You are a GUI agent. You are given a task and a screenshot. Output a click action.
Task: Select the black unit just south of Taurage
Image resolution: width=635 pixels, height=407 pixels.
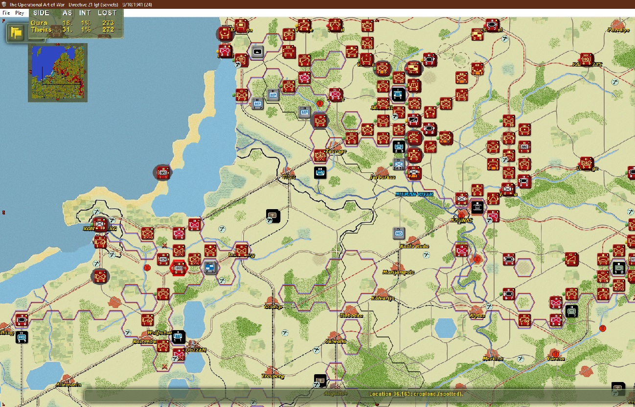coord(320,172)
